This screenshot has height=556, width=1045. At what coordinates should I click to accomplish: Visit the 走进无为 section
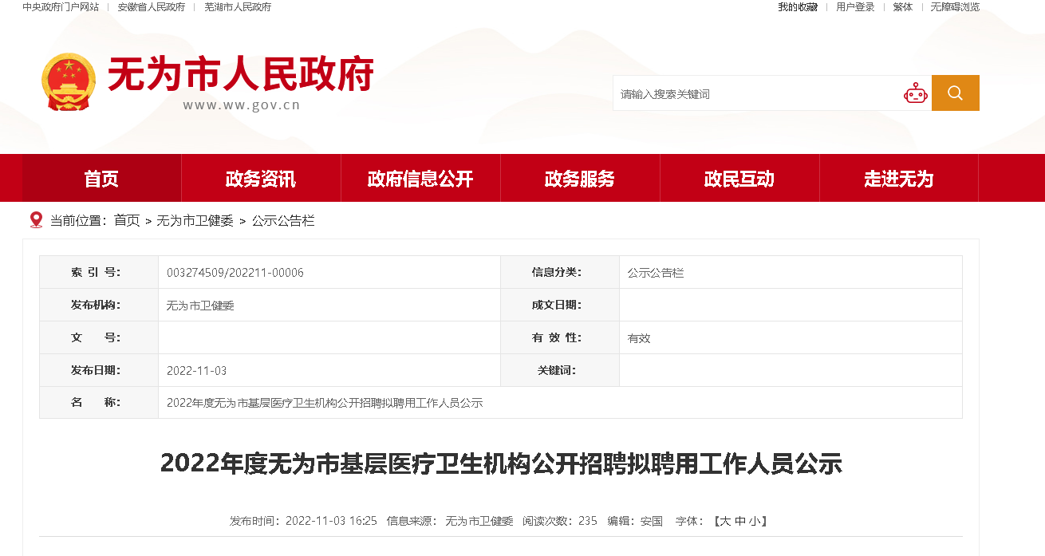899,179
